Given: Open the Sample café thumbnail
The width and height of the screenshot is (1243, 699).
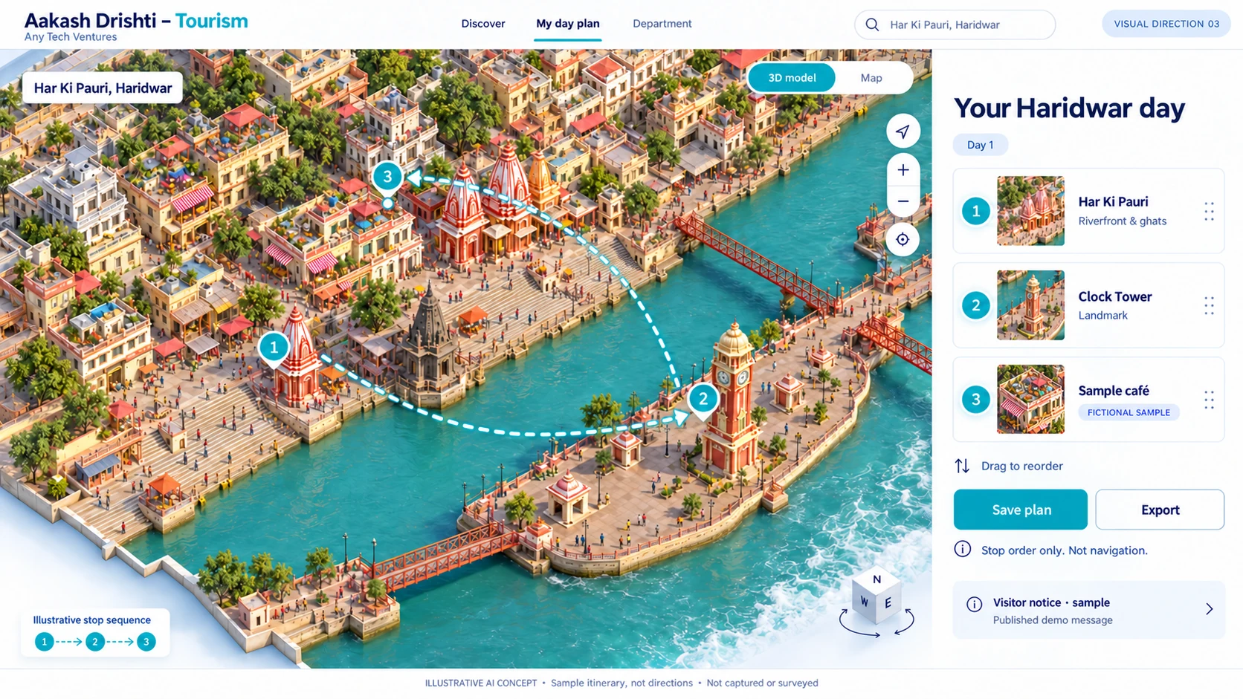Looking at the screenshot, I should pyautogui.click(x=1030, y=399).
